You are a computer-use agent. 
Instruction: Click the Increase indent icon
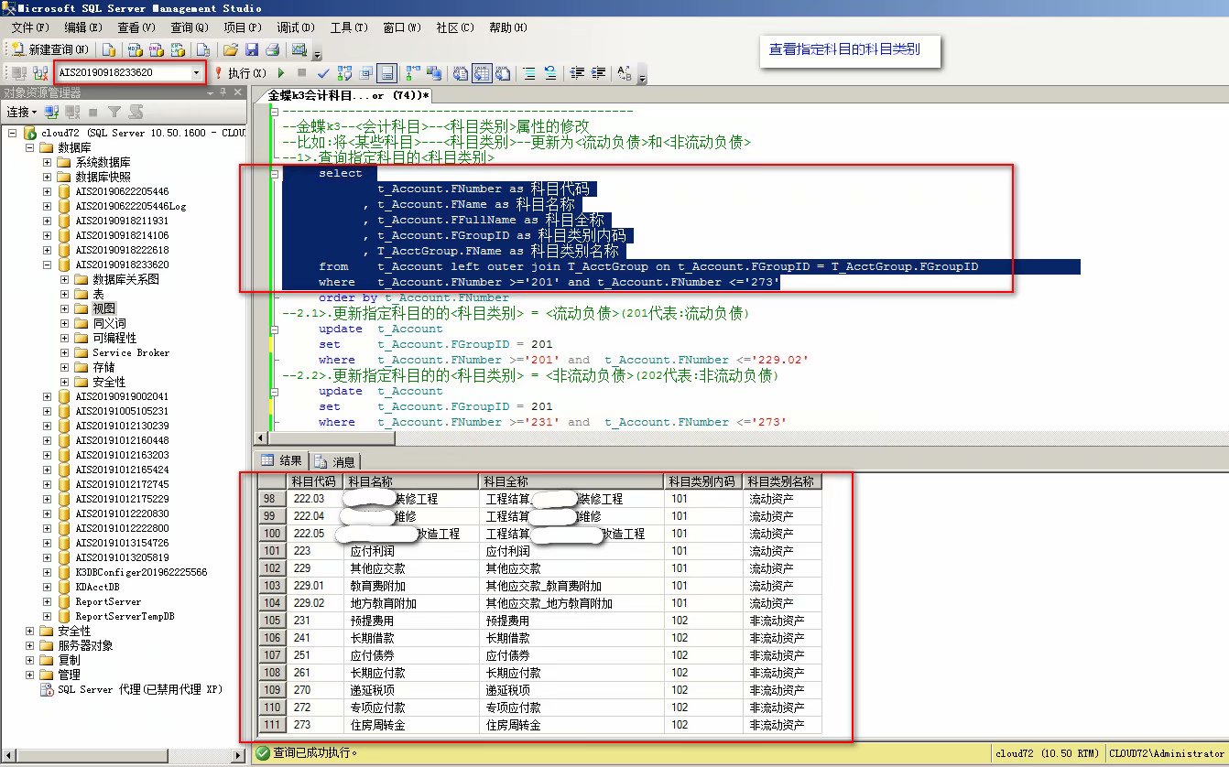coord(599,73)
